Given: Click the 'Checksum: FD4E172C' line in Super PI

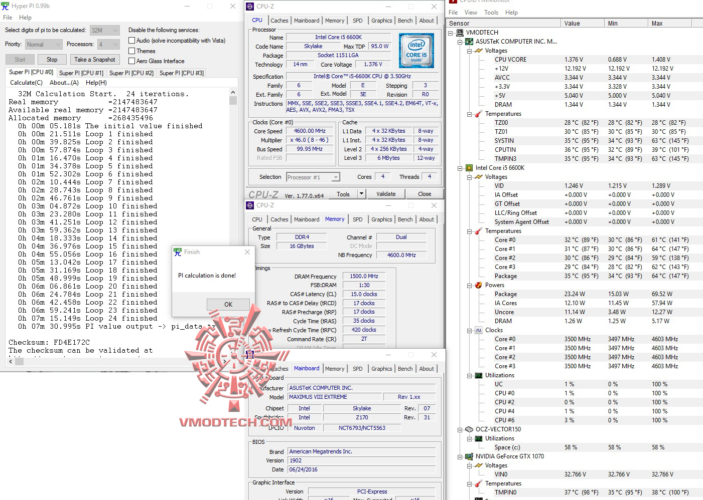Looking at the screenshot, I should 49,342.
